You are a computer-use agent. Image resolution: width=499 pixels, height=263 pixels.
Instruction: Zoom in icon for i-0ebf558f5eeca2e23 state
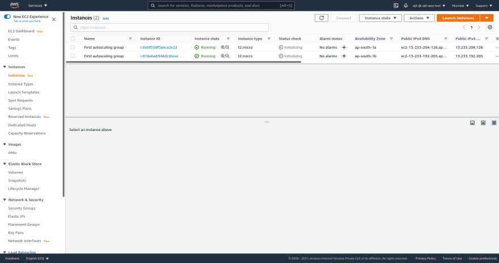222,48
